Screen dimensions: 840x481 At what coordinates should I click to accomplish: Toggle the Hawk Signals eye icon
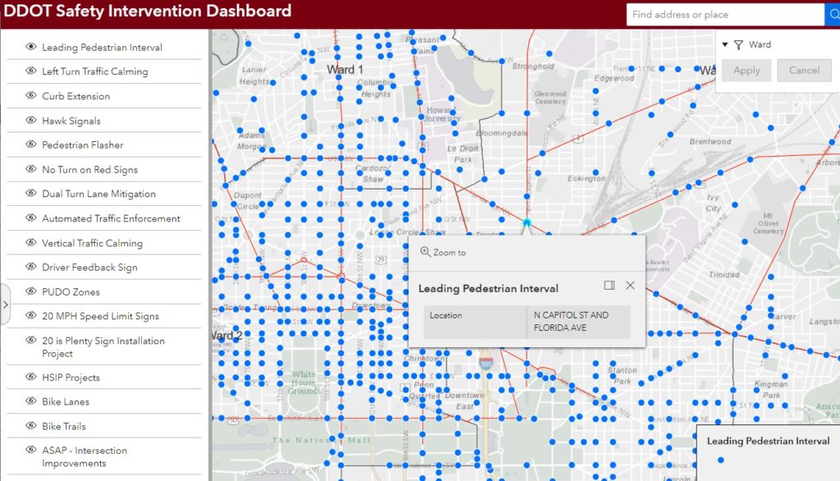31,120
